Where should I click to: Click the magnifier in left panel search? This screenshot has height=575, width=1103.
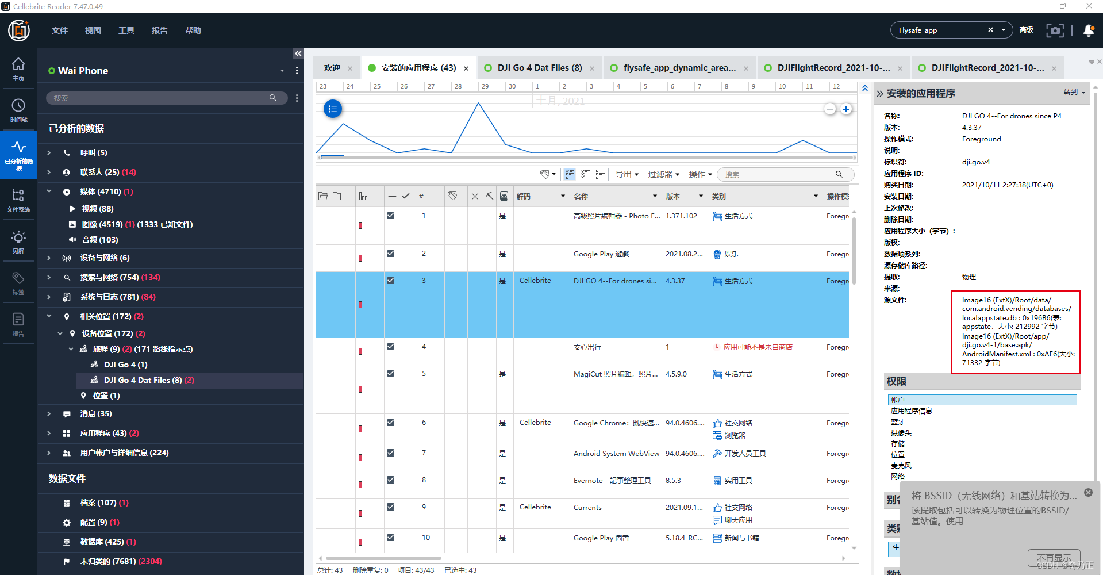(273, 98)
